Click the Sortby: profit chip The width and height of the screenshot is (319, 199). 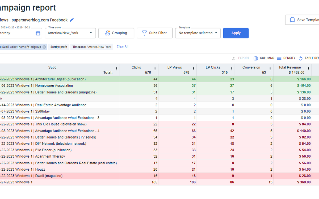pos(59,47)
